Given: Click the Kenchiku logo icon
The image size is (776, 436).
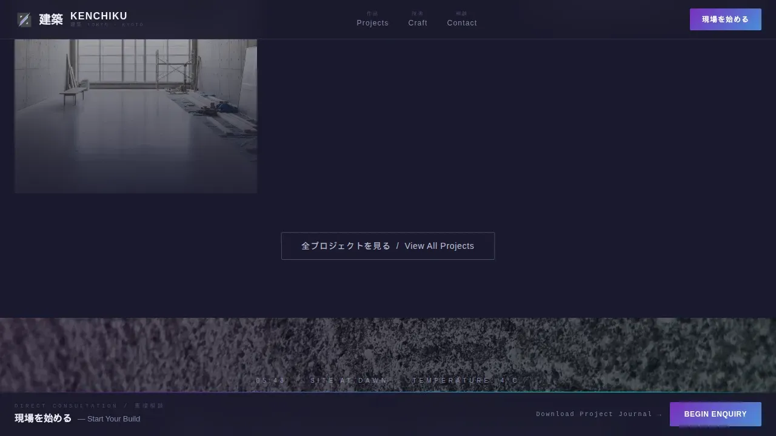Looking at the screenshot, I should pos(24,20).
